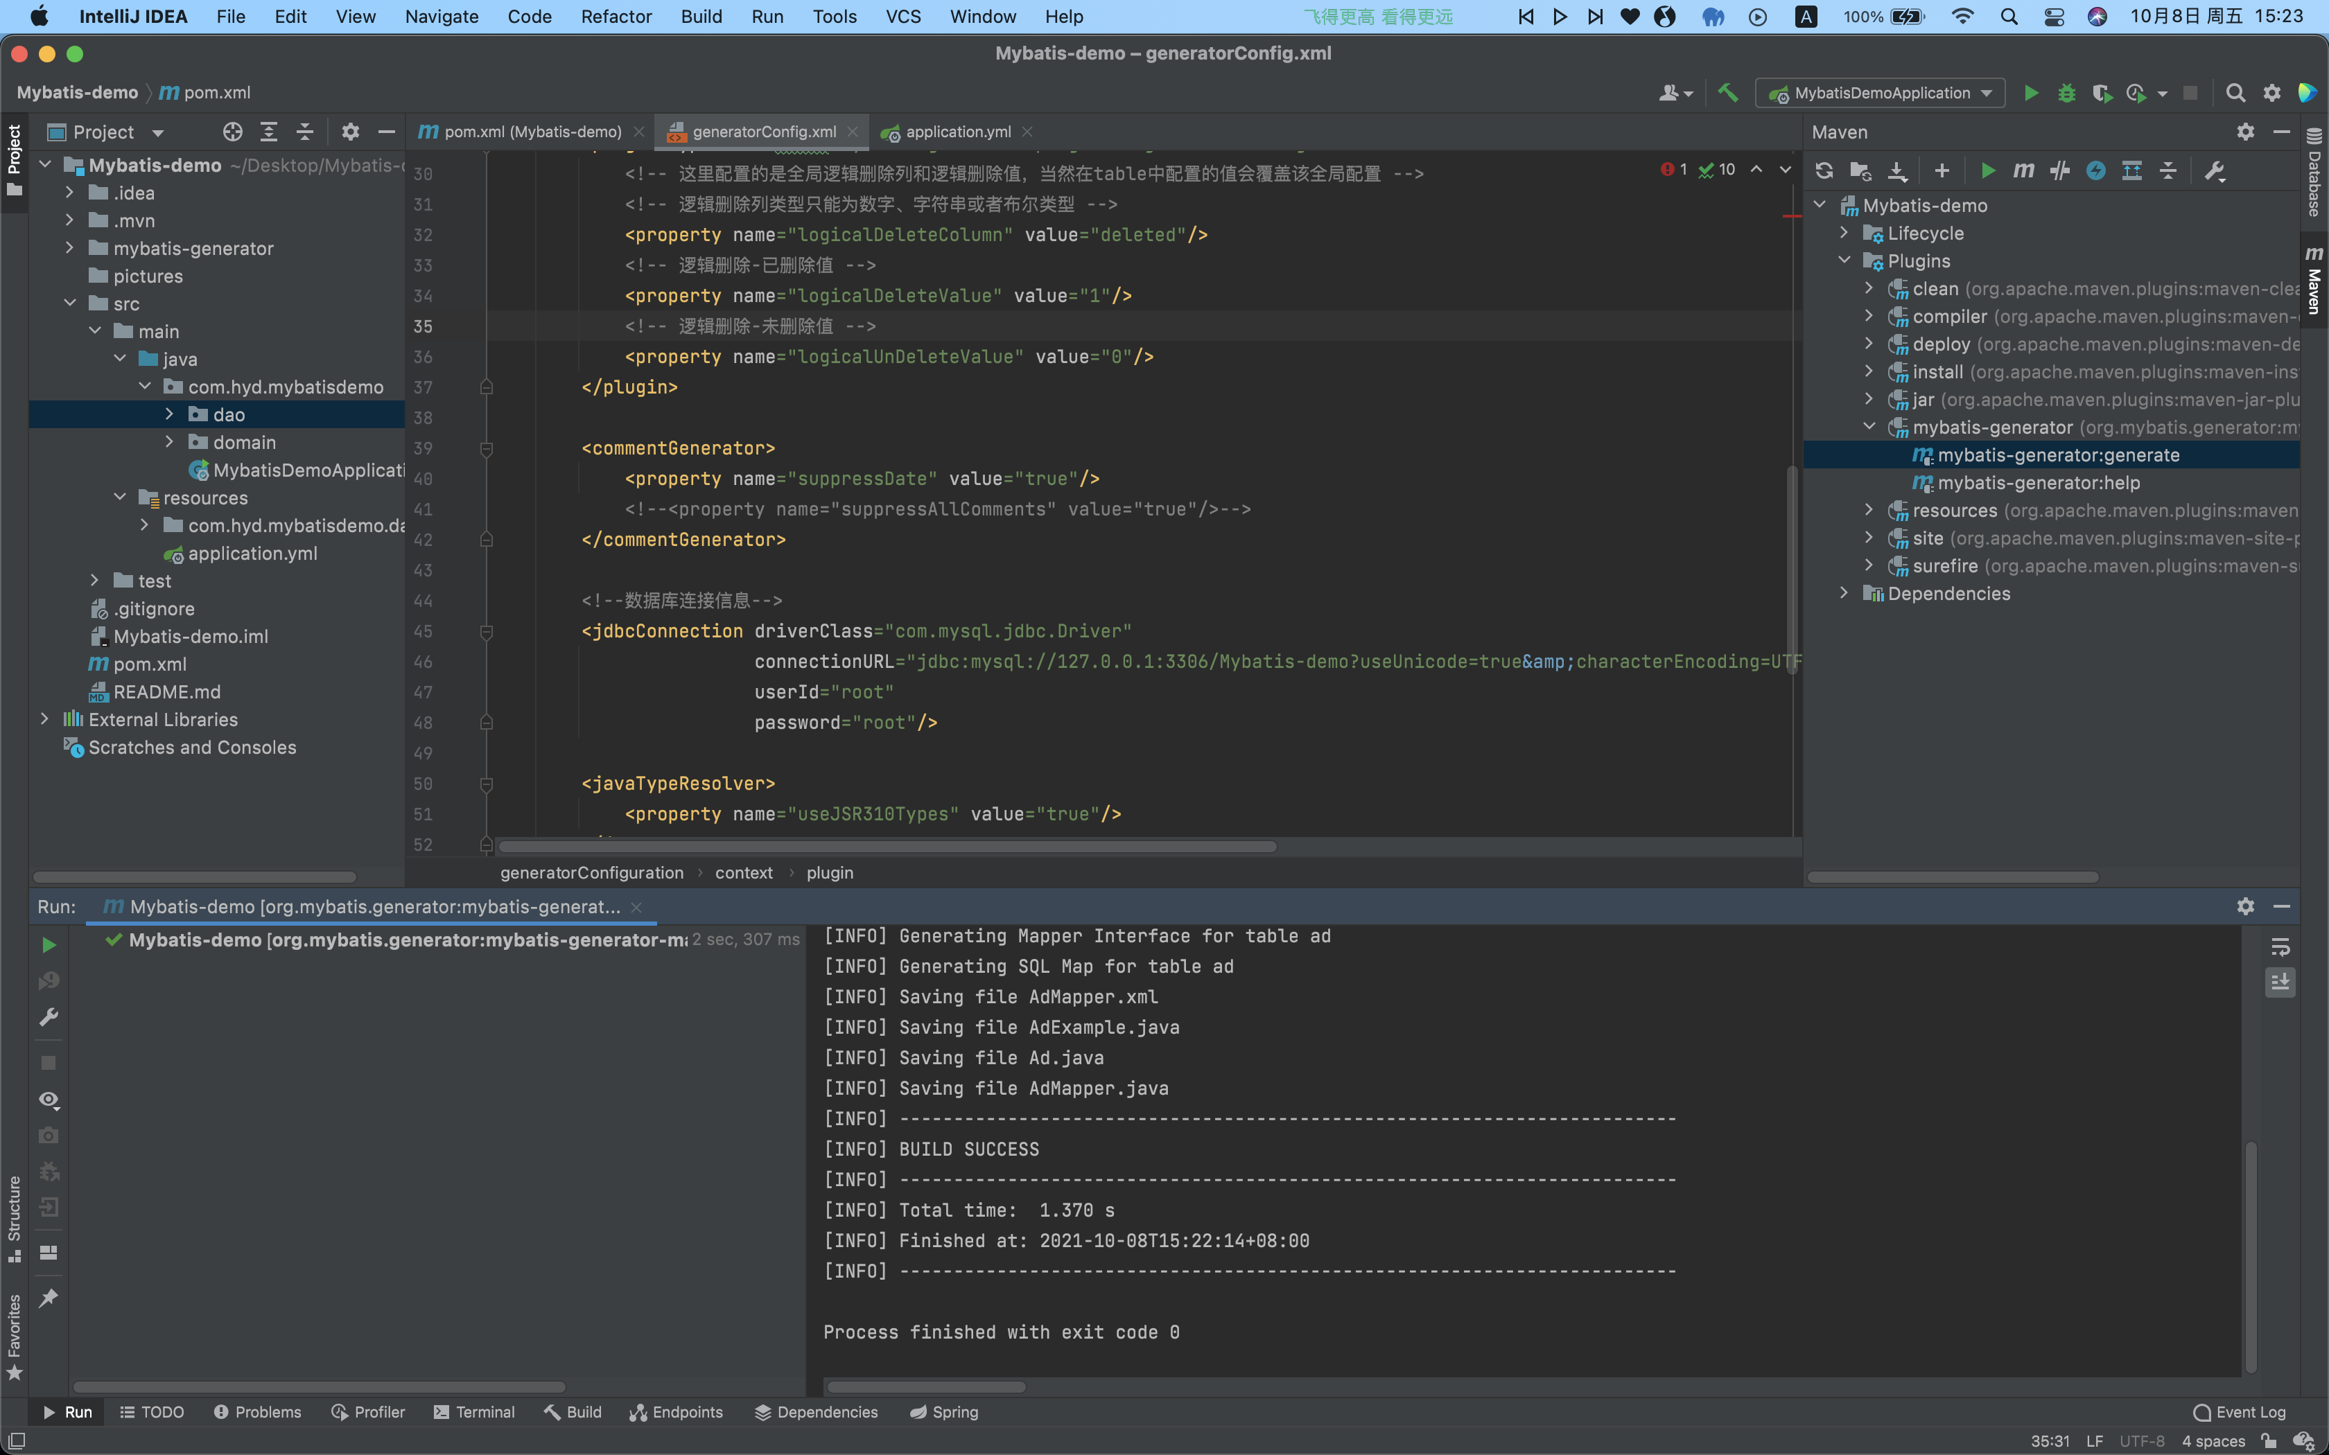This screenshot has height=1455, width=2329.
Task: Execute Maven goal with the m icon
Action: [x=2024, y=171]
